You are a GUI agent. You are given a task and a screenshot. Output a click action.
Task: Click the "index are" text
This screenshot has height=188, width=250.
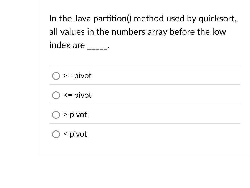tap(67, 45)
